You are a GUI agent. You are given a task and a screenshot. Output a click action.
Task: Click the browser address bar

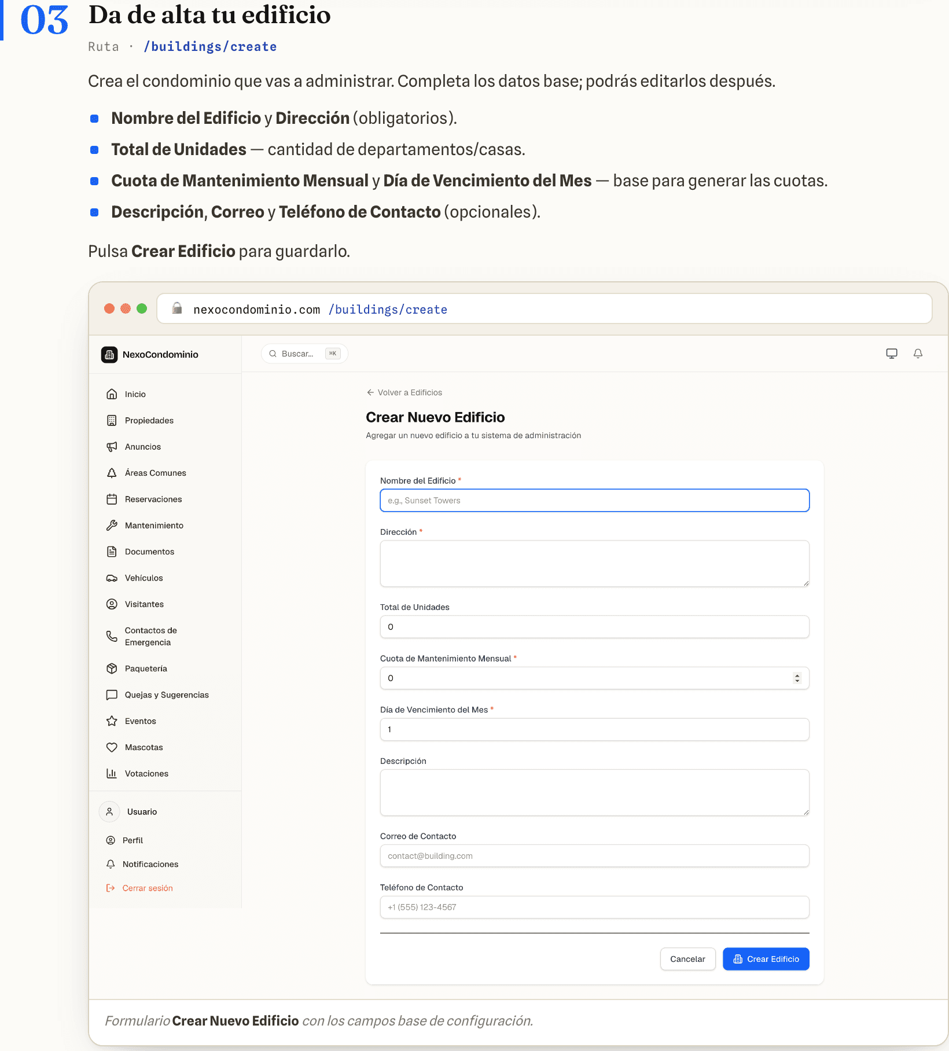545,308
